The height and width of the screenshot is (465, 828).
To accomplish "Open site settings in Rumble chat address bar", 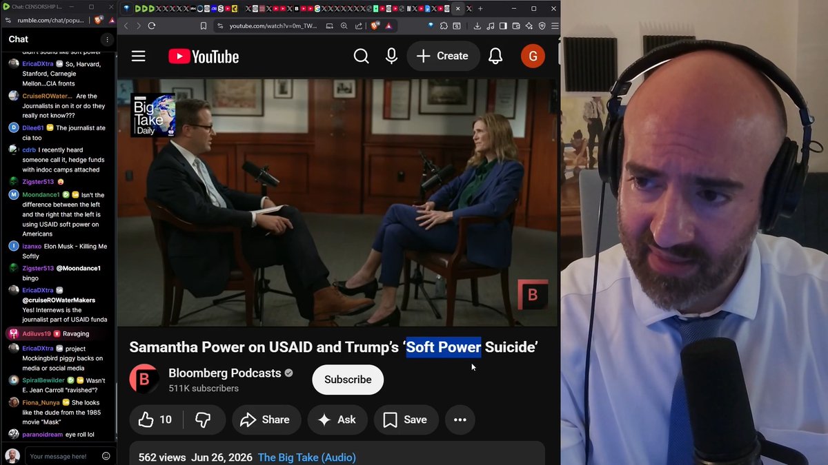I will 8,21.
